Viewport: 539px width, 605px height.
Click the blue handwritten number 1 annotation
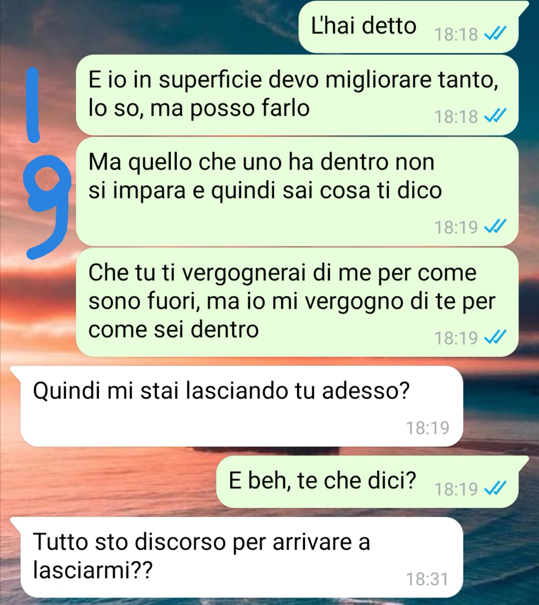[x=33, y=105]
